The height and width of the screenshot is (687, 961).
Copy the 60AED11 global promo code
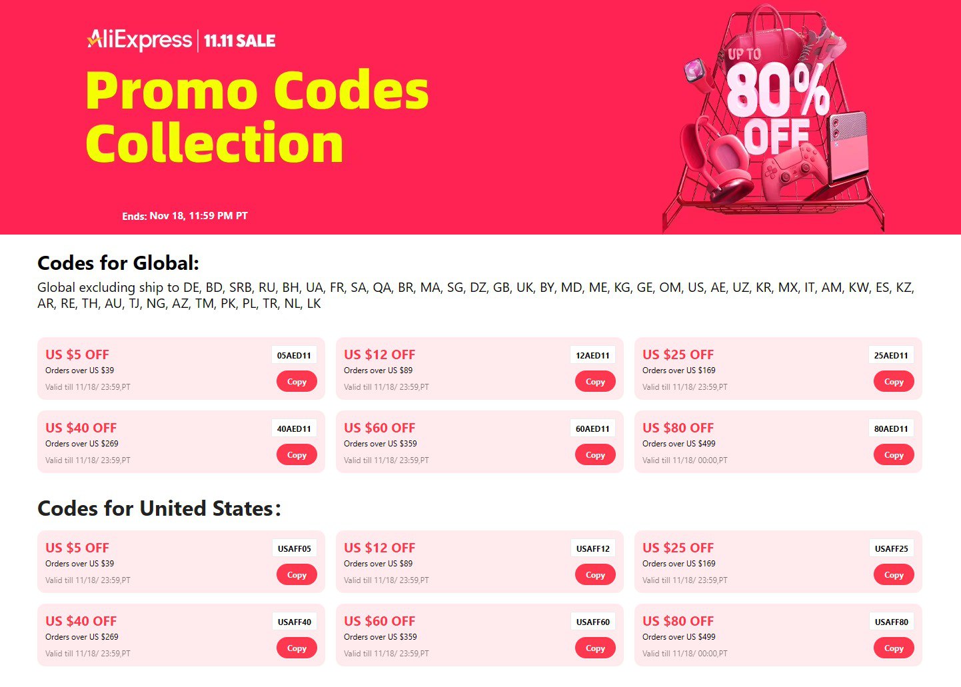click(595, 455)
